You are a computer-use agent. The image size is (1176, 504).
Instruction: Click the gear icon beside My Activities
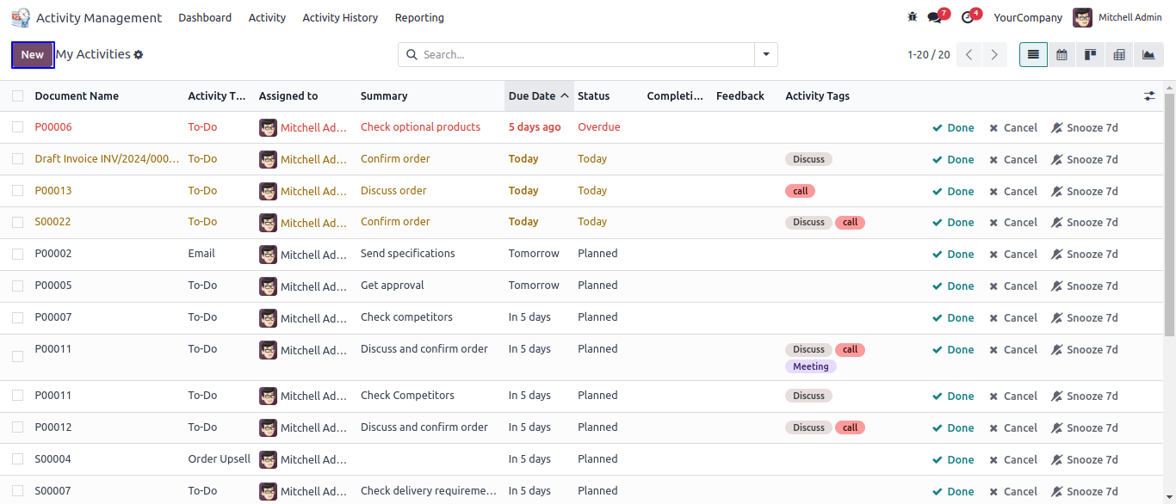[x=139, y=55]
